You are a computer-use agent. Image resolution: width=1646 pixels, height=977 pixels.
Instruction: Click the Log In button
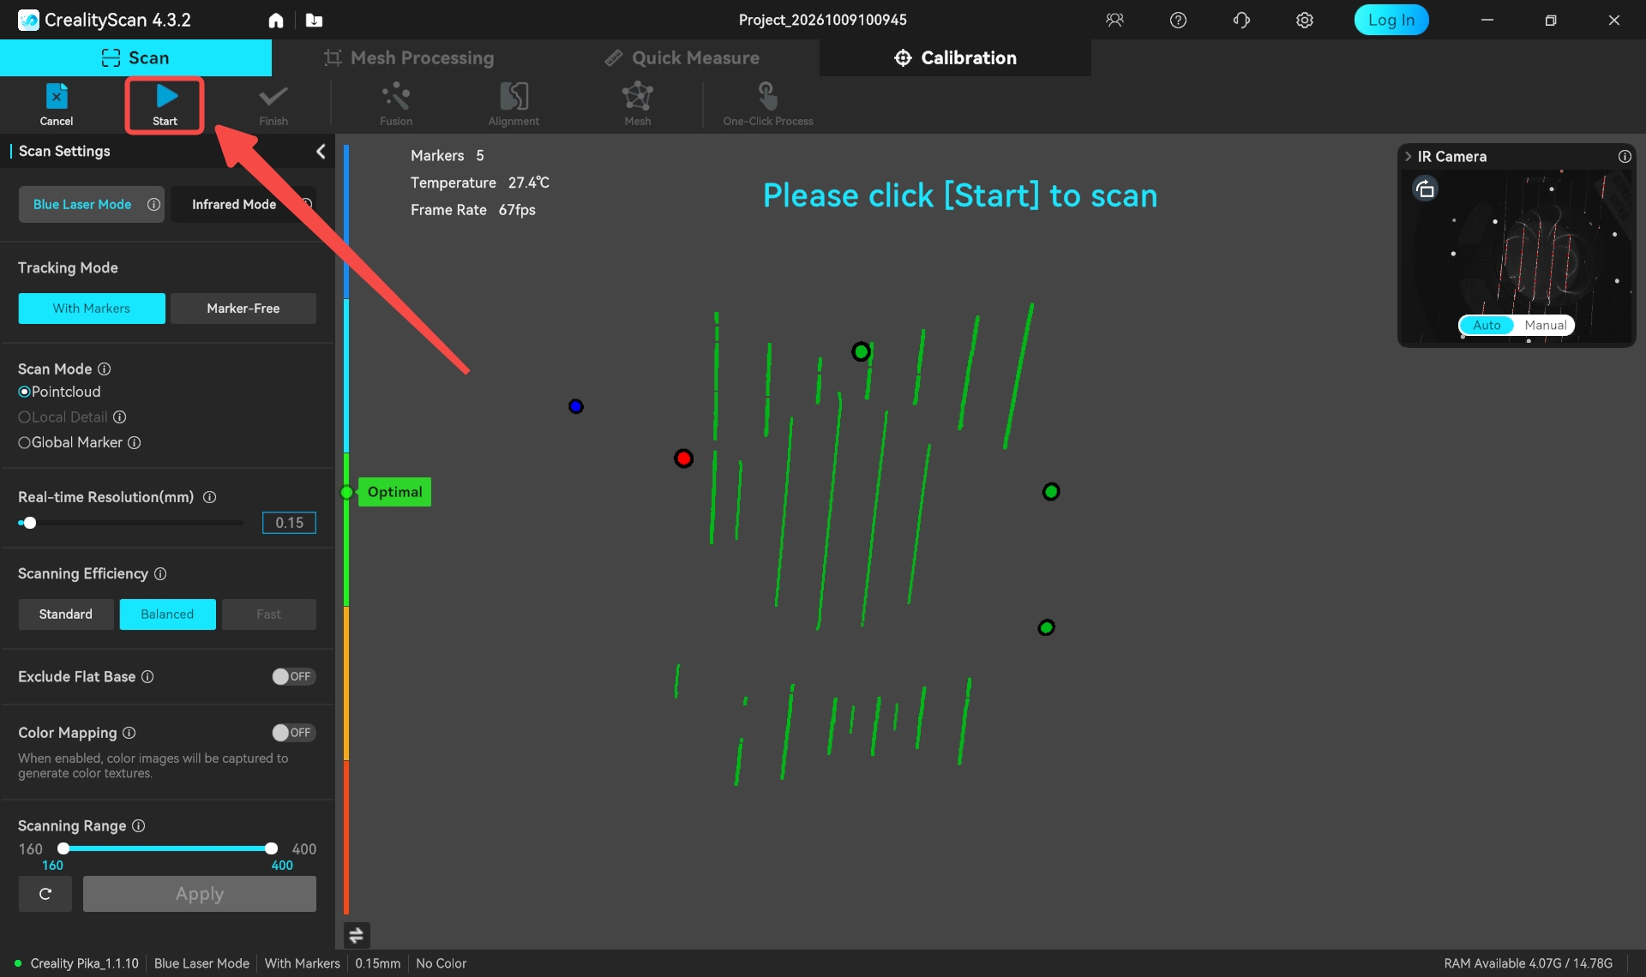point(1391,21)
